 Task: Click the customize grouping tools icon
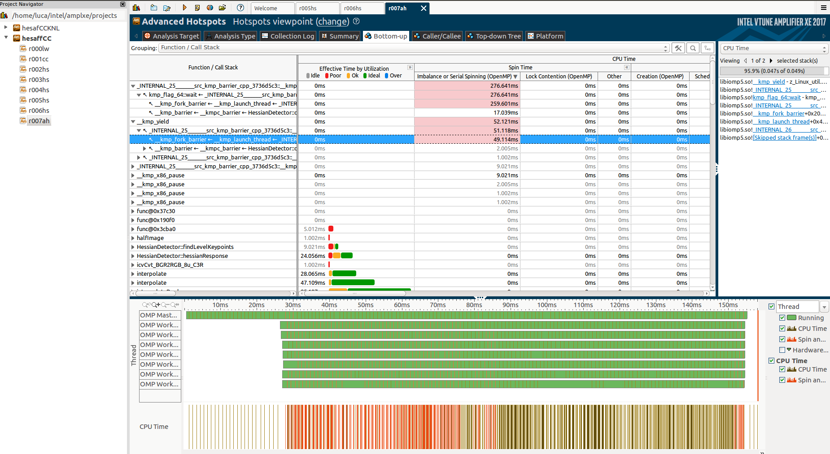(678, 48)
